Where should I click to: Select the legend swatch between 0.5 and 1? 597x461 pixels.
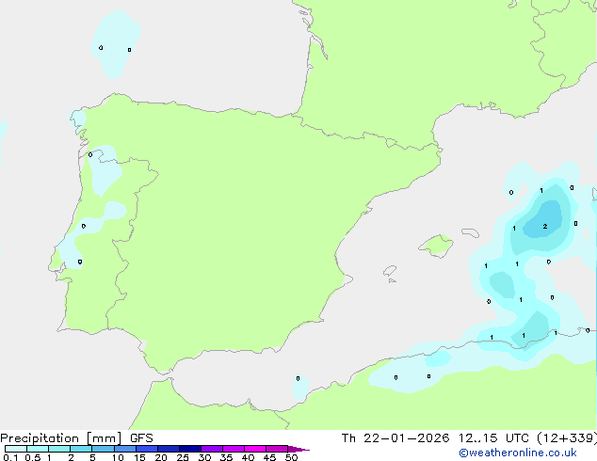click(x=38, y=449)
